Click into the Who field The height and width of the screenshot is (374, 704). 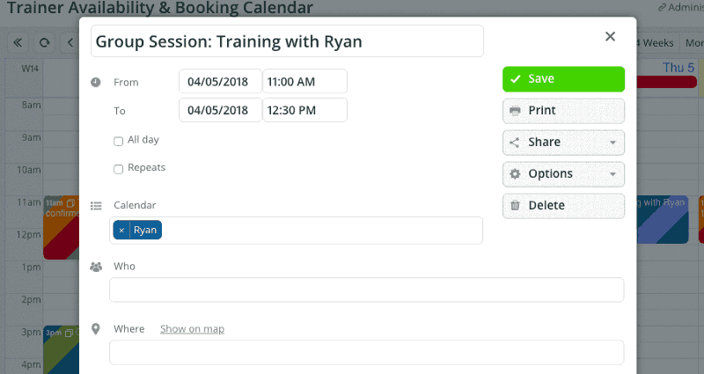(366, 290)
